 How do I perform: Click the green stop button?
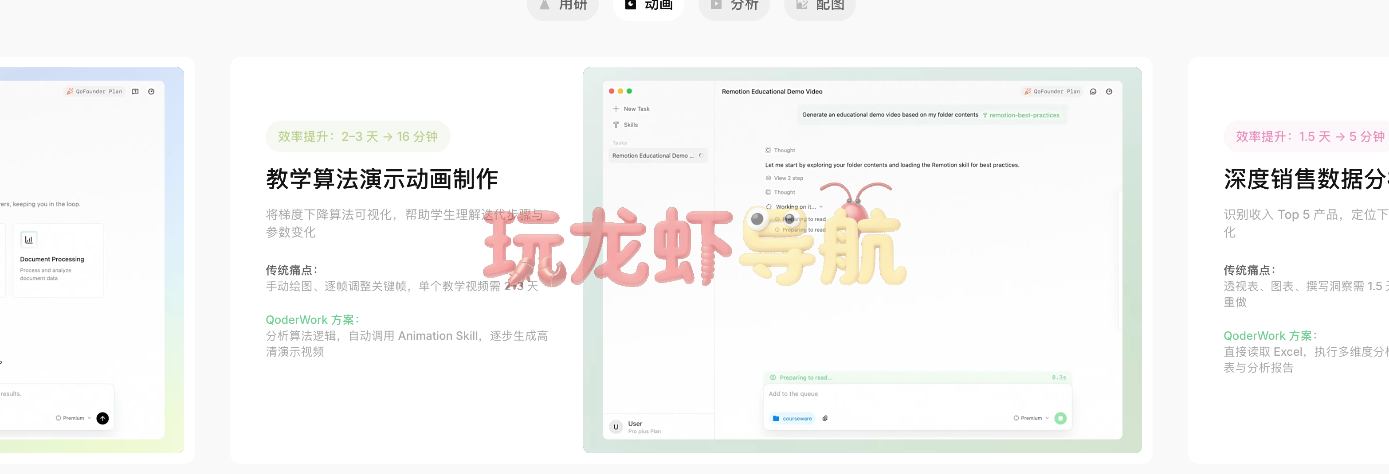coord(1060,419)
